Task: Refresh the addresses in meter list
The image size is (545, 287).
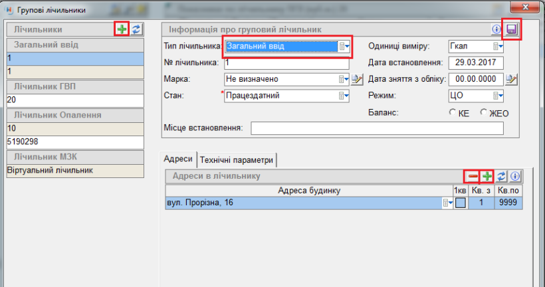Action: (502, 177)
